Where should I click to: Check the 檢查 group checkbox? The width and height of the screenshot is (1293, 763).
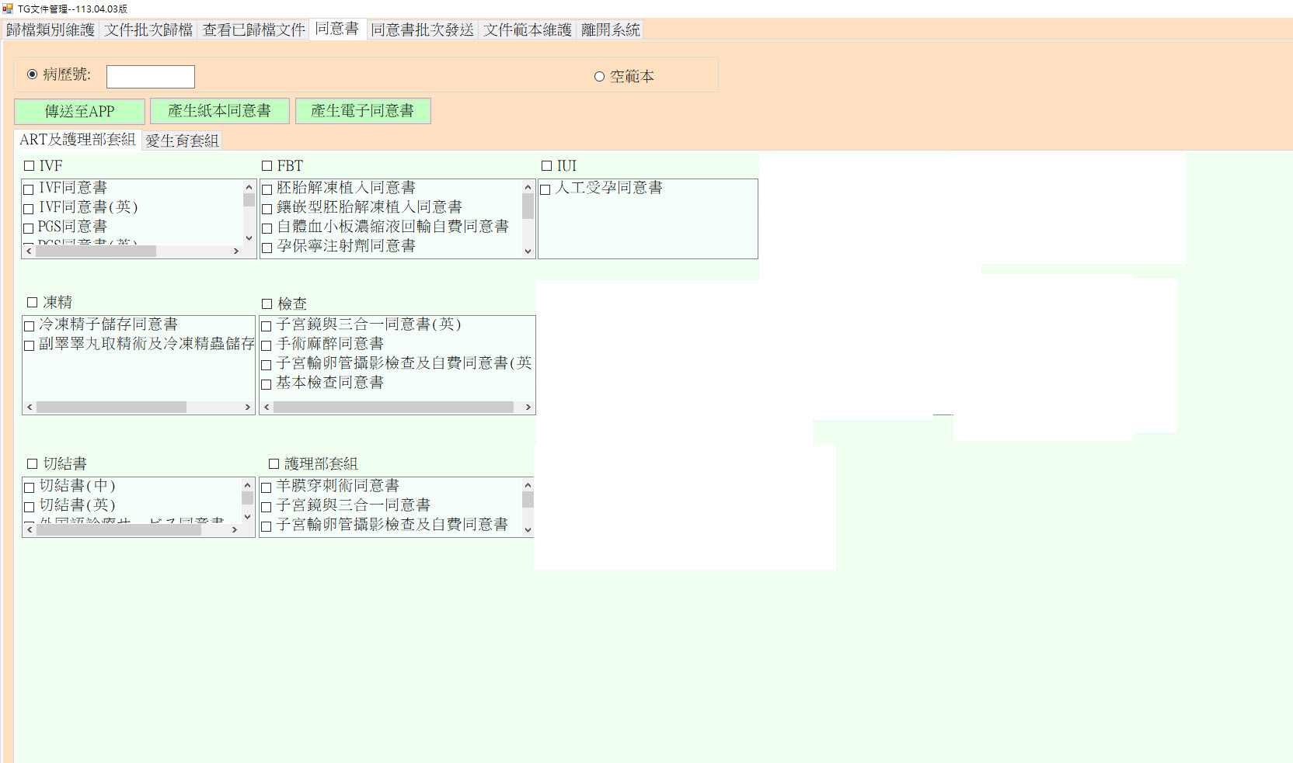point(267,303)
